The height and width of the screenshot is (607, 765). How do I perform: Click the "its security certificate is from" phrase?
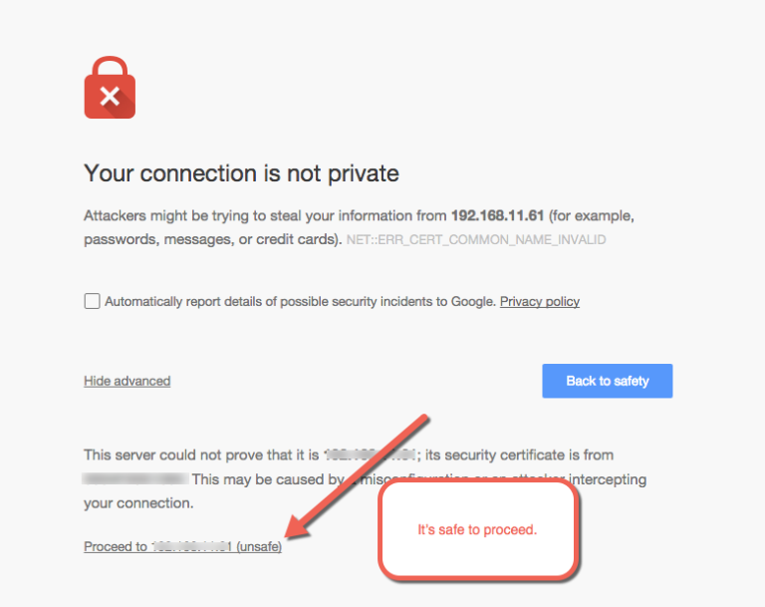520,455
